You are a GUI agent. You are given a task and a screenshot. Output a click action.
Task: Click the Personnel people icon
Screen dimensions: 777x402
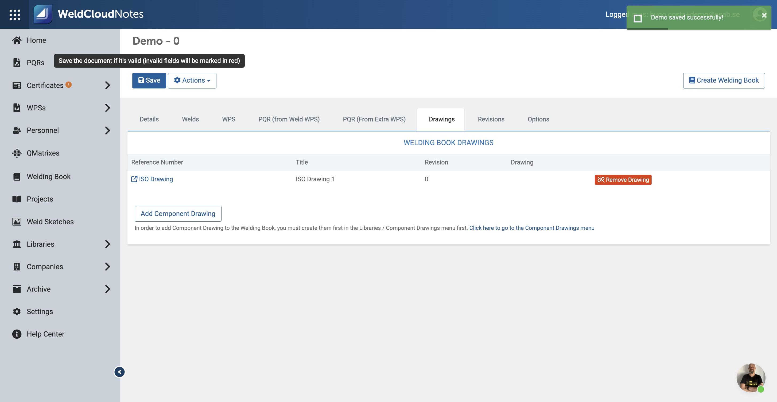(17, 130)
